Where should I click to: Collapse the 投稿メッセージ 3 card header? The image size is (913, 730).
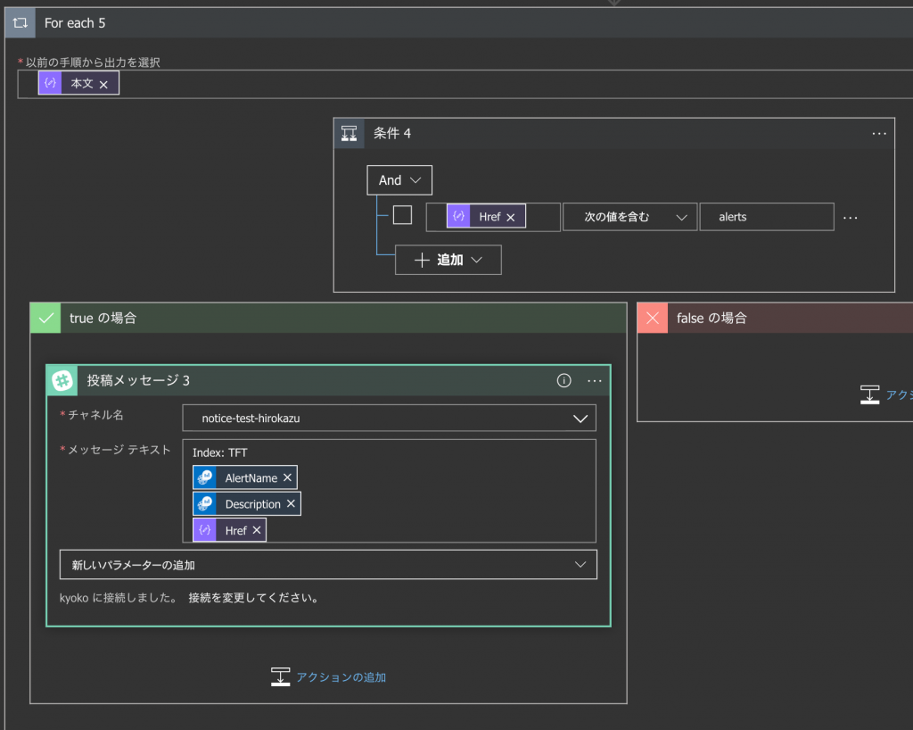tap(328, 380)
